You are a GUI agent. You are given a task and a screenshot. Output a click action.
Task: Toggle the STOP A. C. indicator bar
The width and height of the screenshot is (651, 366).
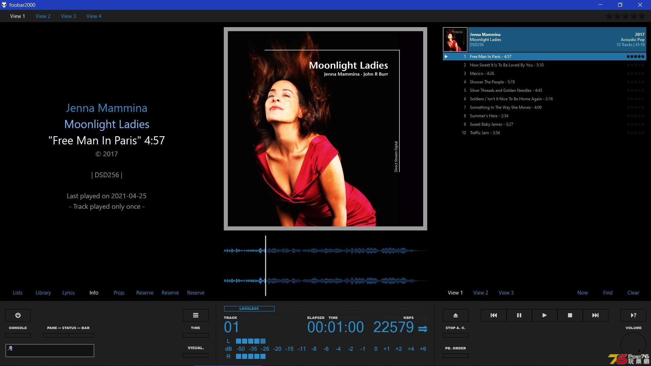coord(456,335)
